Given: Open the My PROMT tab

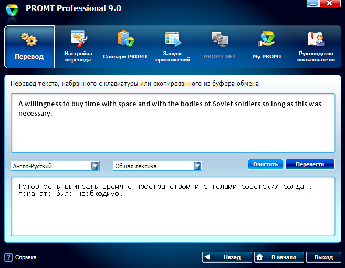Looking at the screenshot, I should pos(267,47).
